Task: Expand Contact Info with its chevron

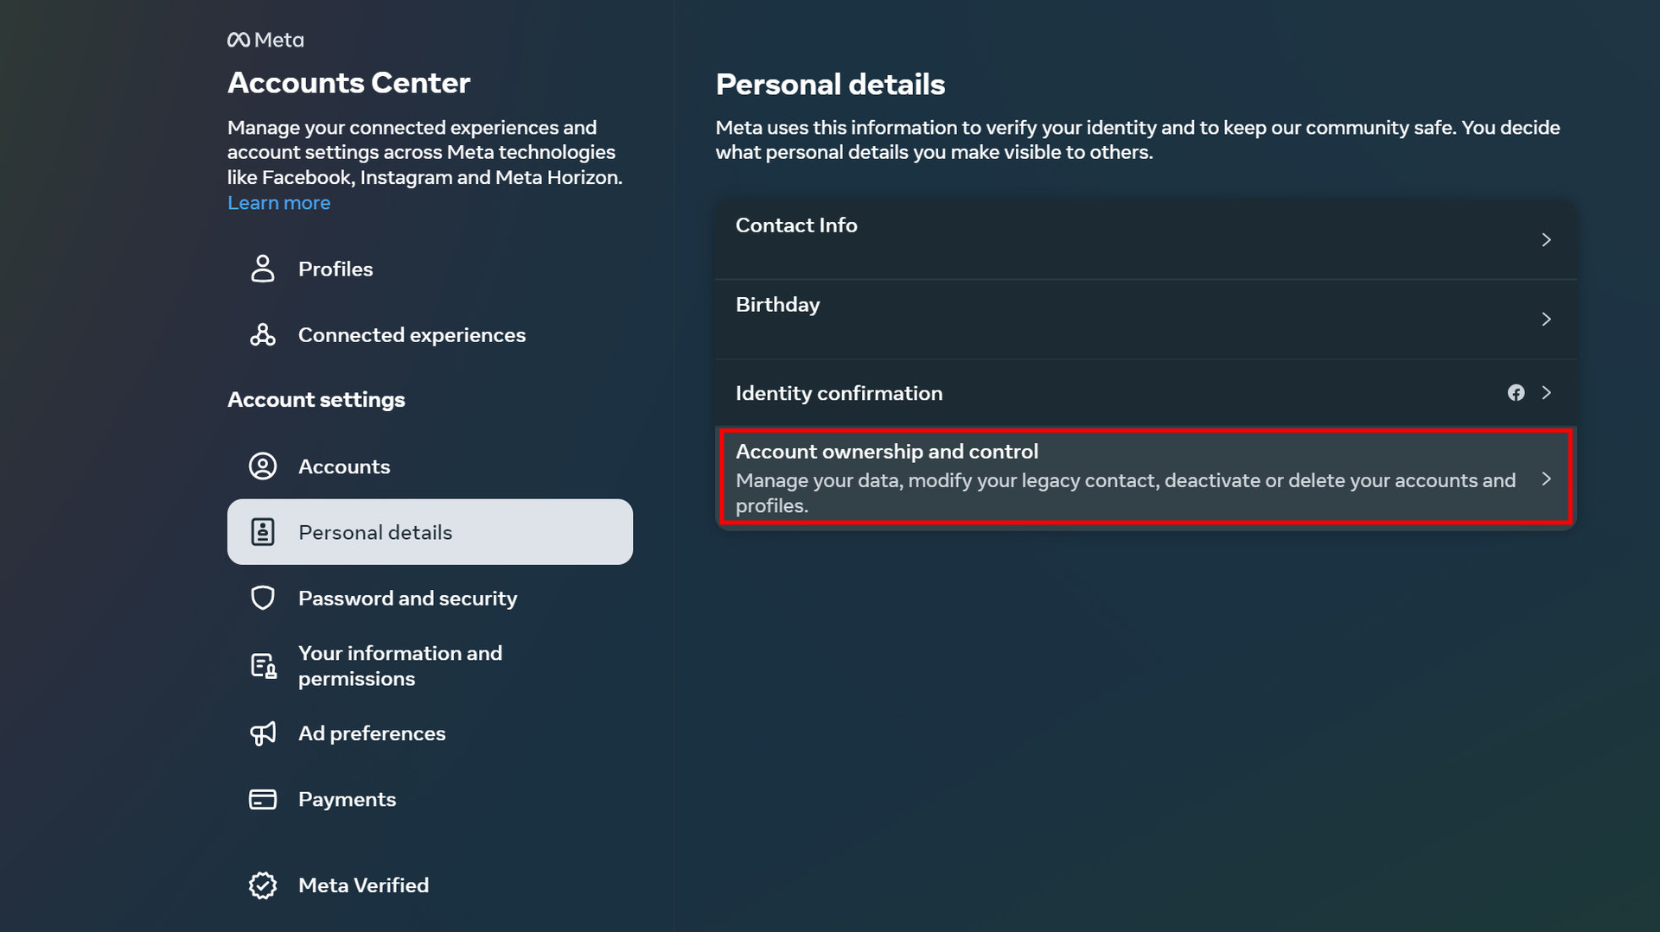Action: [x=1546, y=240]
